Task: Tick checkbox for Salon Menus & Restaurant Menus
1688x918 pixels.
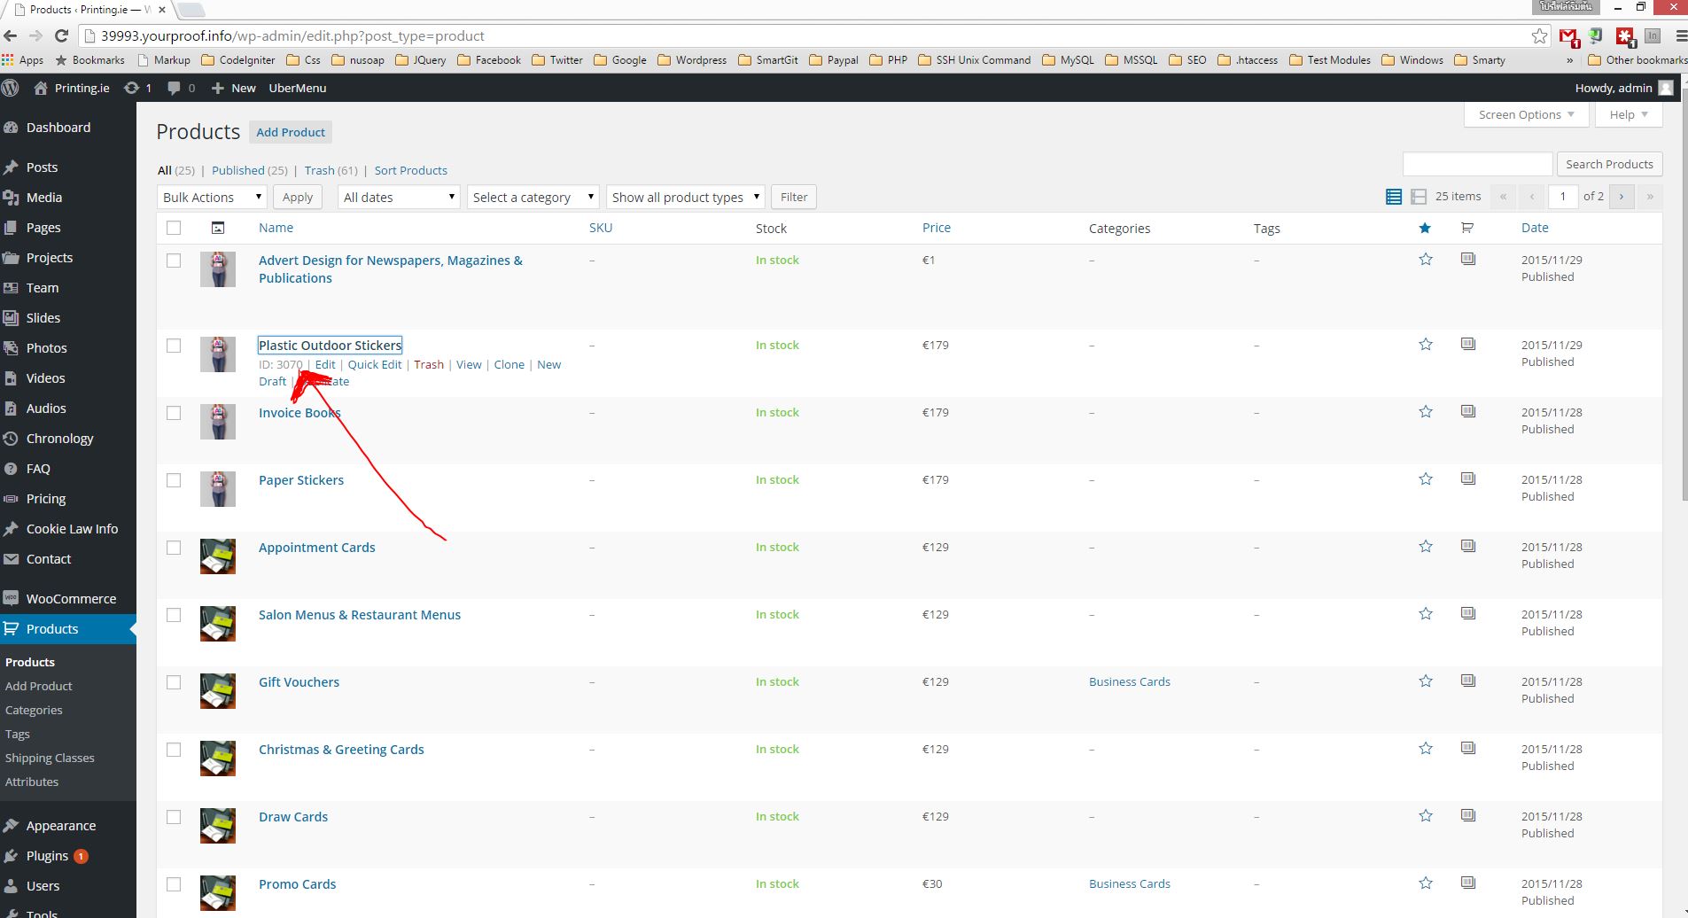Action: [x=174, y=615]
